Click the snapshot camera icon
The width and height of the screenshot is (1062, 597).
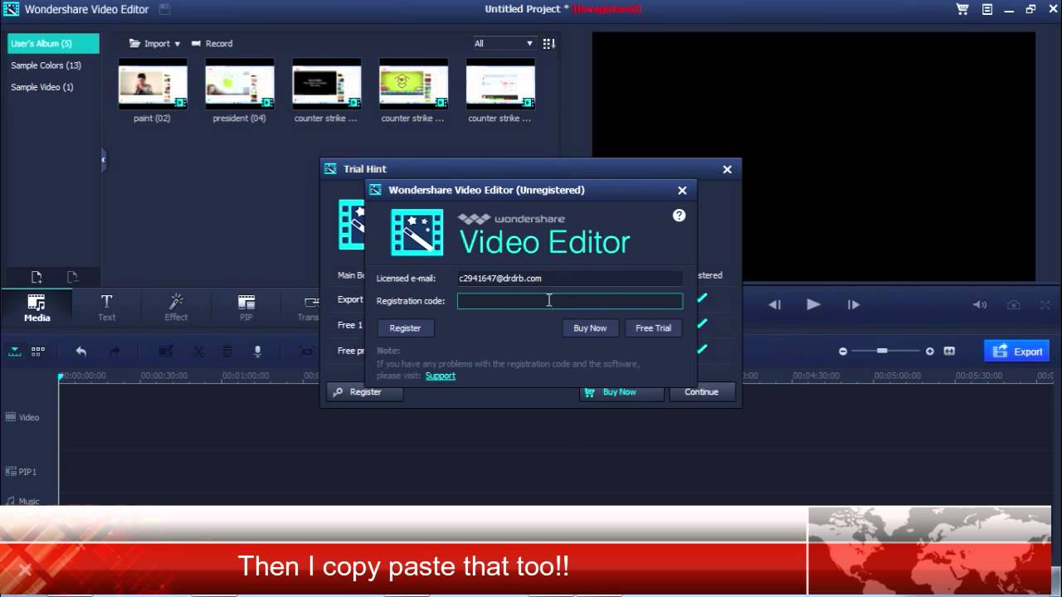[1014, 305]
